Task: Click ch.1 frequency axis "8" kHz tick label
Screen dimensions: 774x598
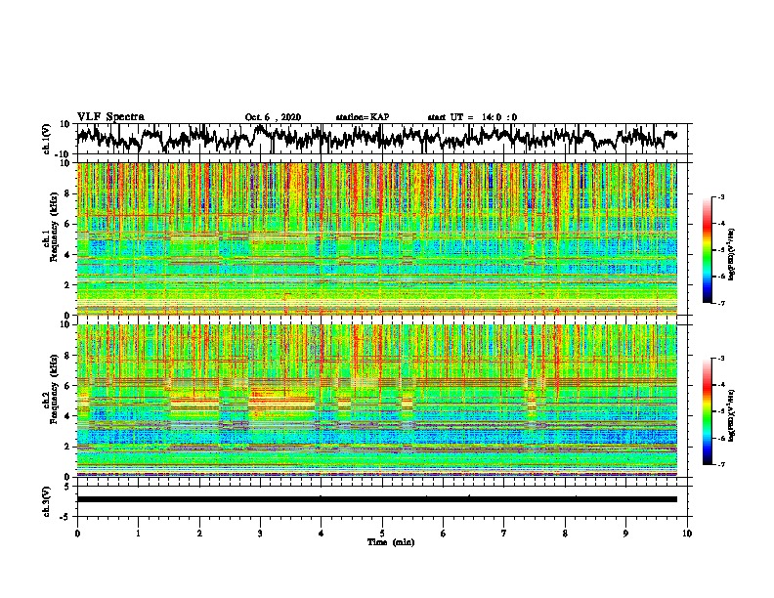Action: [66, 193]
